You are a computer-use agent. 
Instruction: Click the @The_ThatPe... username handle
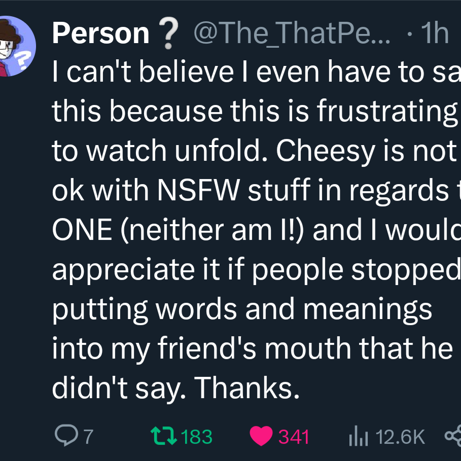coord(292,34)
